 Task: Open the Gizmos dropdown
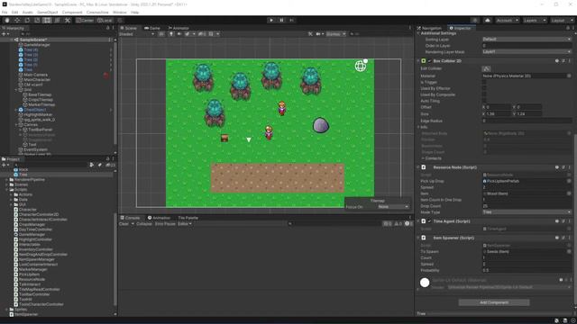[x=336, y=34]
